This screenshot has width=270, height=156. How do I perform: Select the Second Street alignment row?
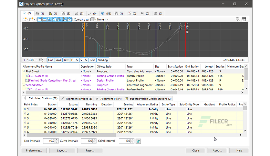tap(133, 85)
